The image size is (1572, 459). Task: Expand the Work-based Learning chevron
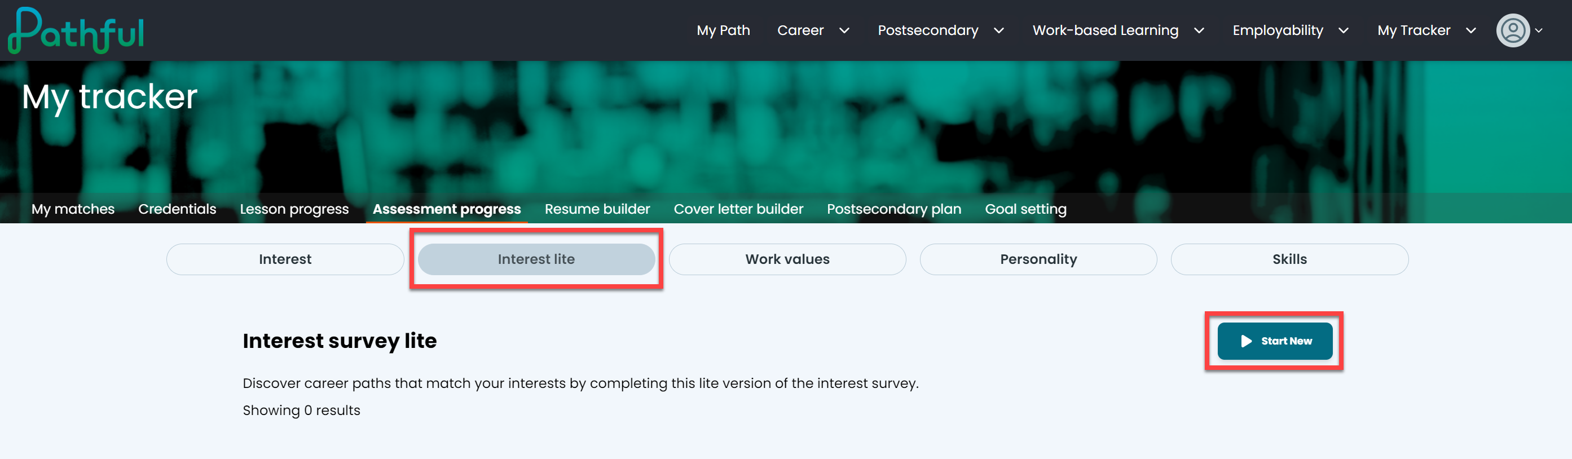1199,30
